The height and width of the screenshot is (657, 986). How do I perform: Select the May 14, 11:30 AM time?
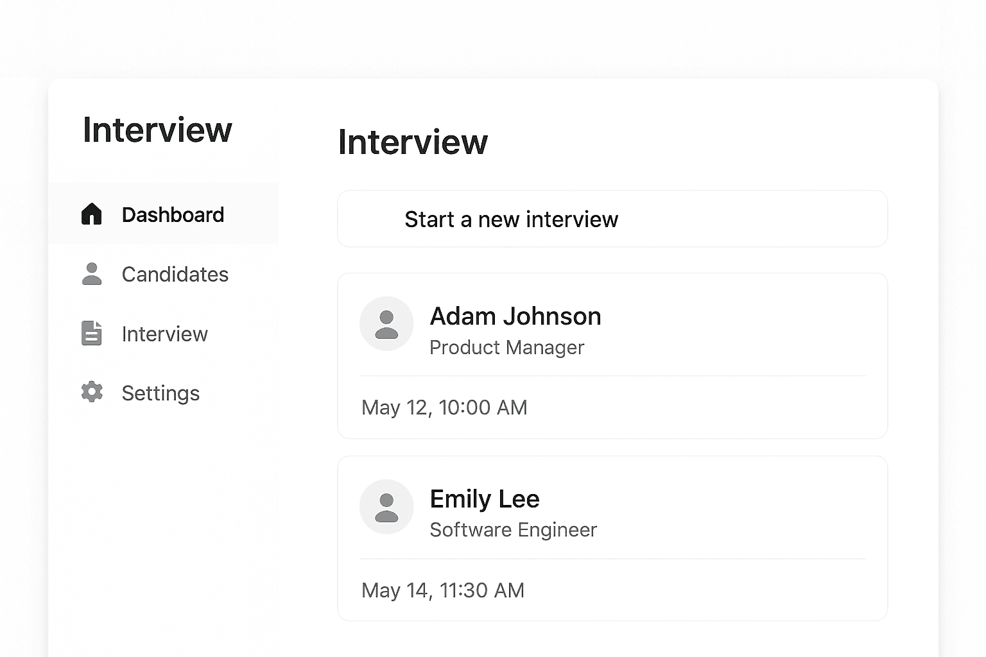pyautogui.click(x=443, y=590)
